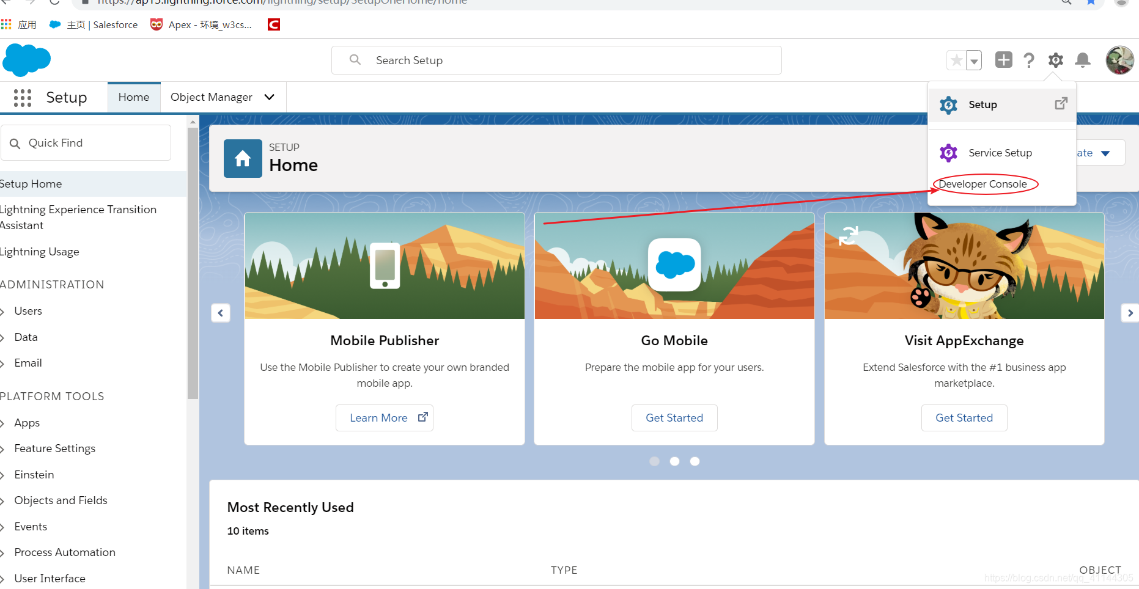Click the Search Setup magnifier icon

pyautogui.click(x=355, y=60)
